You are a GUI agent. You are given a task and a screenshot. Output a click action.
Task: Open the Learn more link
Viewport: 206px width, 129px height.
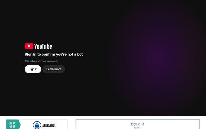(54, 69)
